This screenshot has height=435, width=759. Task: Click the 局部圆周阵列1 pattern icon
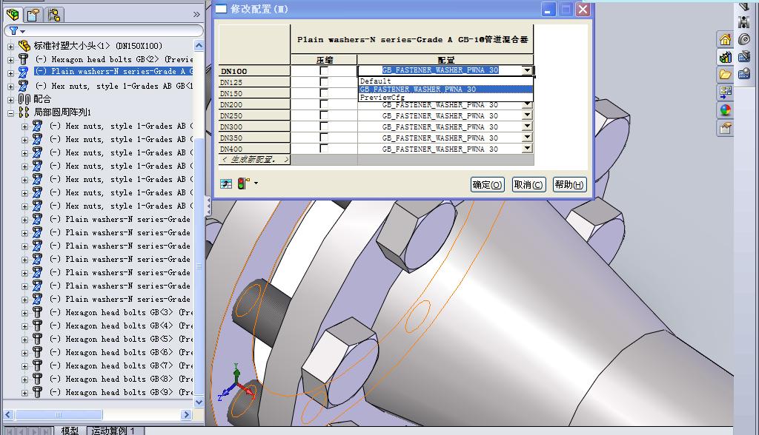coord(24,112)
